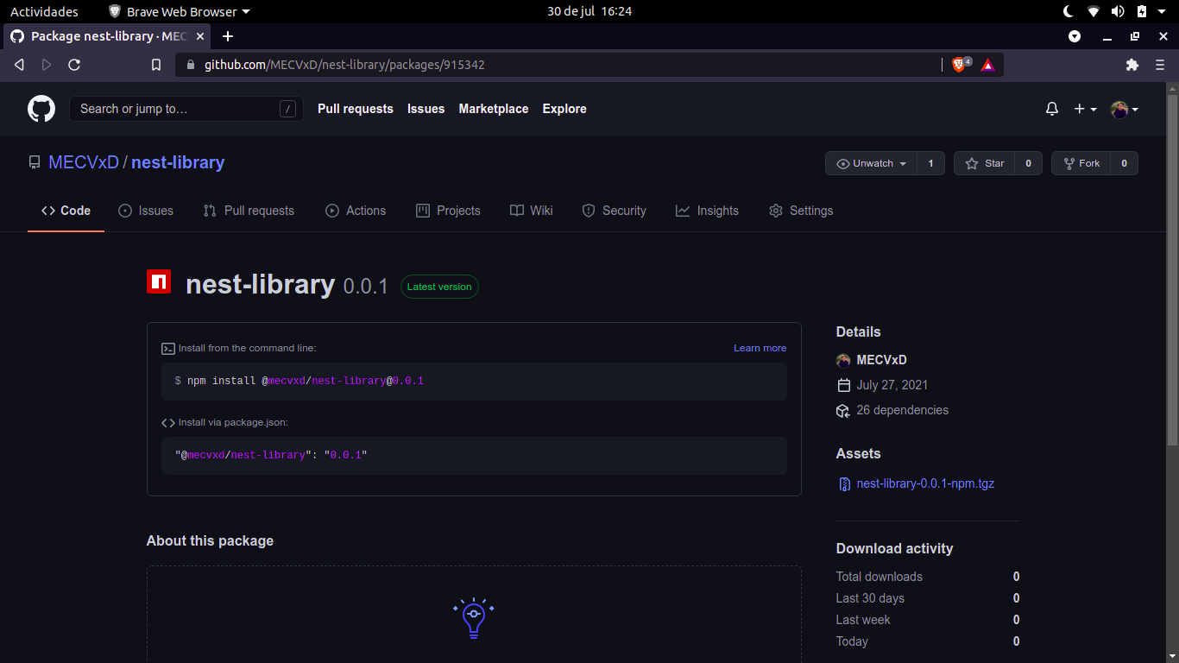The image size is (1179, 663).
Task: Open the browser extensions puzzle icon
Action: click(1132, 65)
